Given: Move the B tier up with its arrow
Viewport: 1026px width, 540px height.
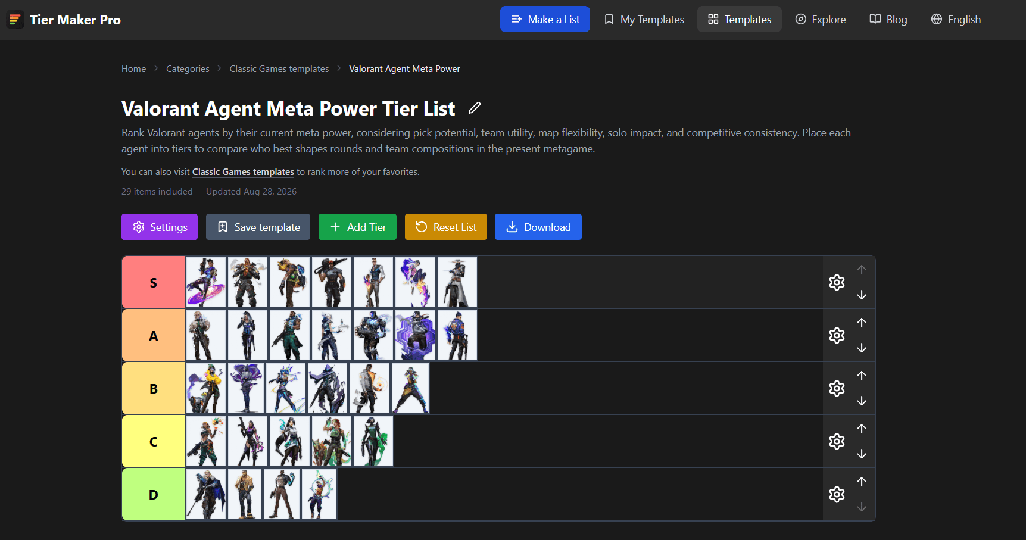Looking at the screenshot, I should pos(862,376).
